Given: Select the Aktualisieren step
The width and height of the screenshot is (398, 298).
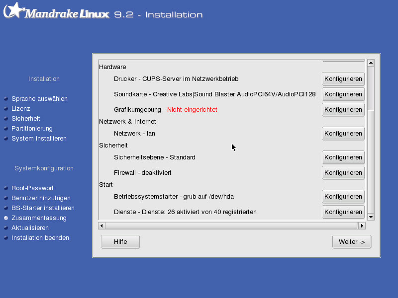Looking at the screenshot, I should [30, 228].
